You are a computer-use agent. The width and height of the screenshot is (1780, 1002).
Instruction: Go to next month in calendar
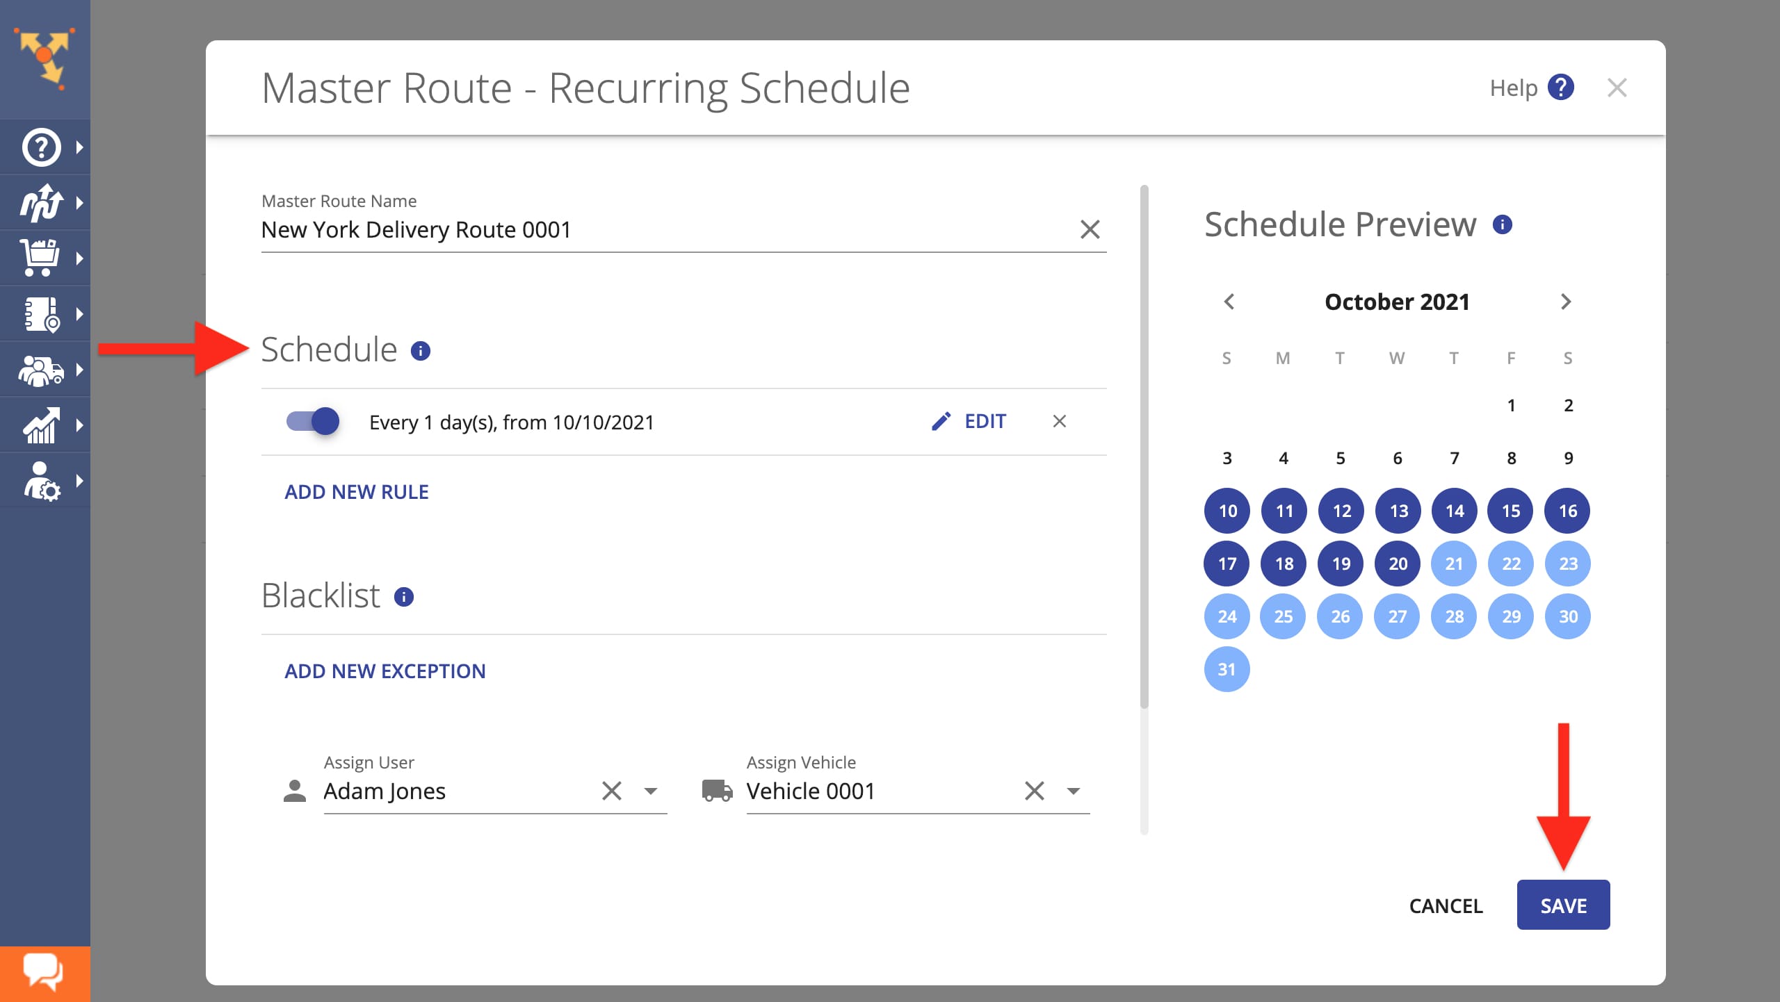click(x=1566, y=302)
